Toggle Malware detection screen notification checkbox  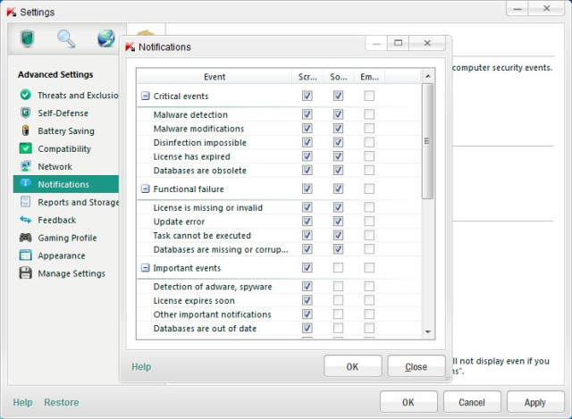point(307,115)
